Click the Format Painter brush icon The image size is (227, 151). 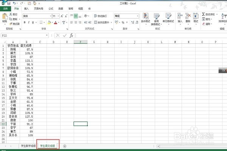pyautogui.click(x=11, y=24)
